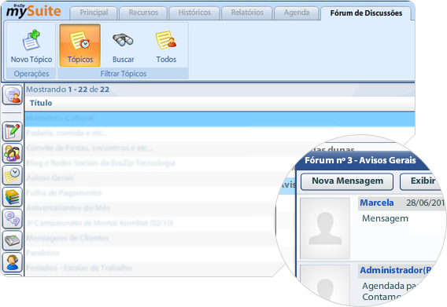Open the Históricos tab
This screenshot has height=307, width=447.
[x=194, y=13]
